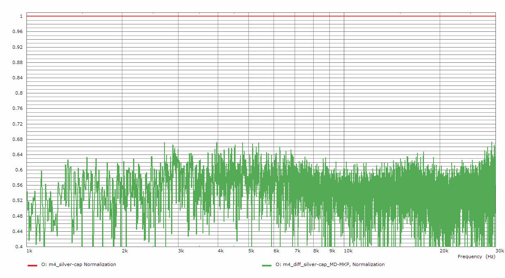Click the 1k tick label on frequency axis
505x278 pixels.
tap(29, 251)
